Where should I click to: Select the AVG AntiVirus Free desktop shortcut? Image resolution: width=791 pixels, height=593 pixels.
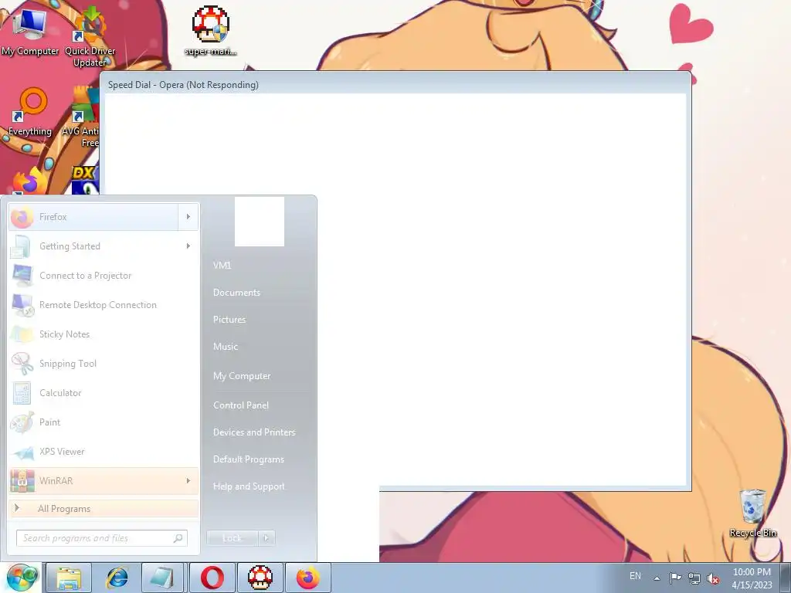tap(80, 117)
